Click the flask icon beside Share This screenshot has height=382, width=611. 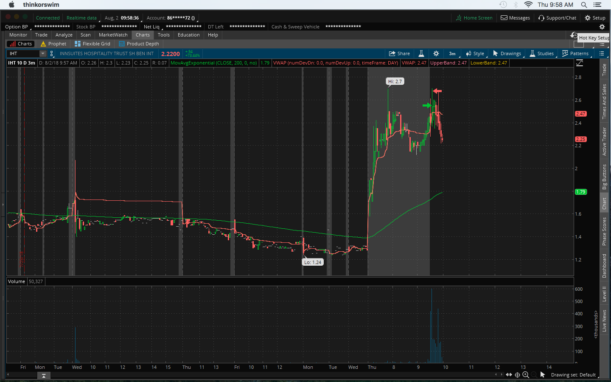pyautogui.click(x=421, y=53)
